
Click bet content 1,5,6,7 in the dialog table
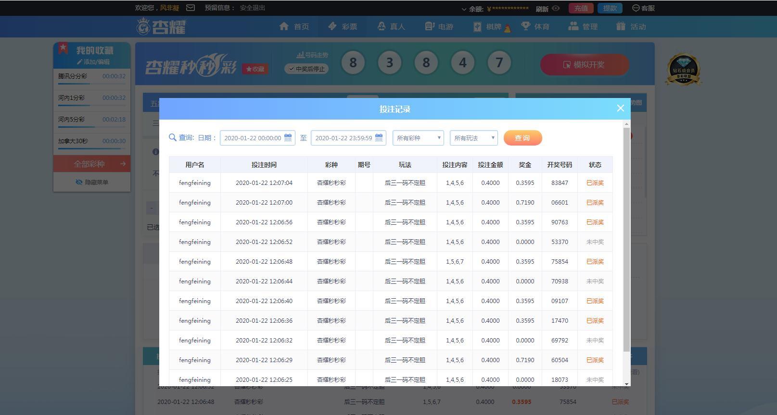(455, 262)
